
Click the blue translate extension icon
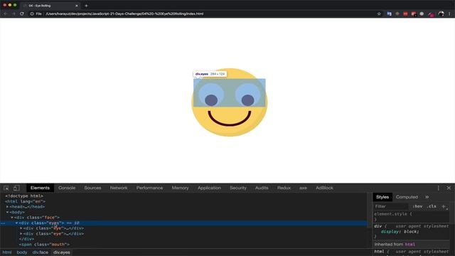click(x=389, y=14)
